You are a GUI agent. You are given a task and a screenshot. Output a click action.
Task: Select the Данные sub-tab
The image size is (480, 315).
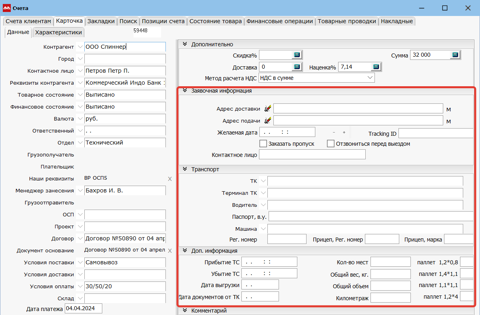pos(18,32)
